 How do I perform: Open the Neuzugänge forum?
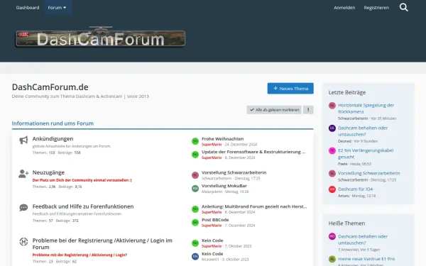pos(48,172)
